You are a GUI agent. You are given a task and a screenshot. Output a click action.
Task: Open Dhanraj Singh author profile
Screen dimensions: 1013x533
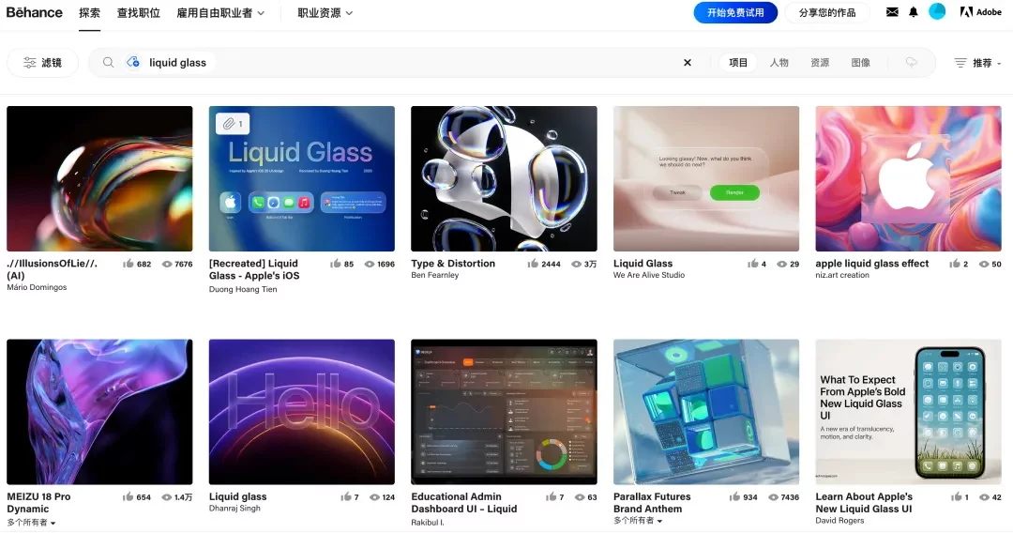point(234,508)
